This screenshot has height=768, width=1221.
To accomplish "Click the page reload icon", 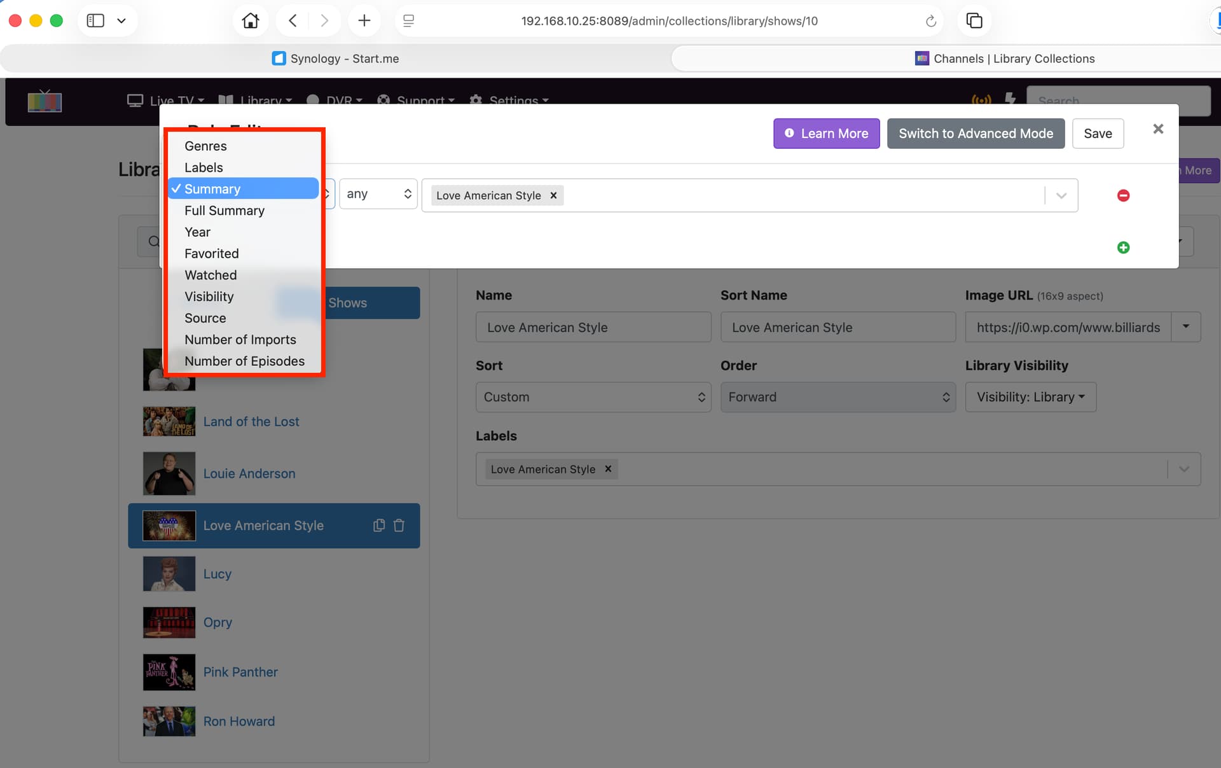I will [930, 21].
